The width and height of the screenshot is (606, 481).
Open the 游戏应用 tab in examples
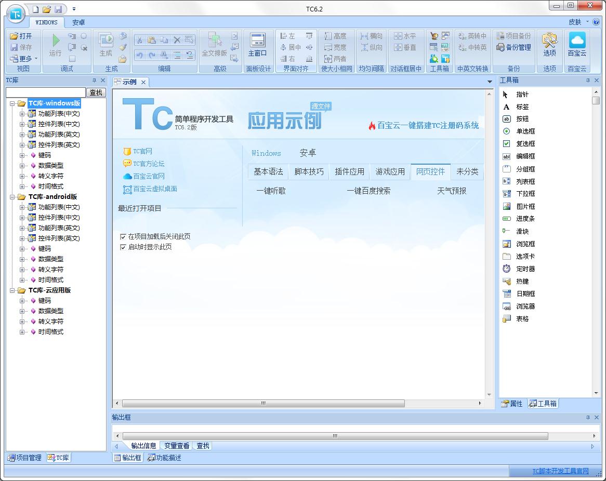pos(390,172)
